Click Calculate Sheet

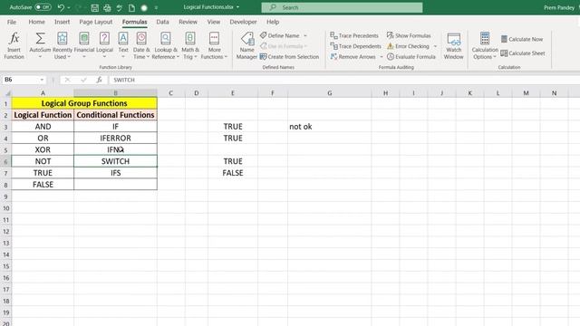(x=523, y=53)
